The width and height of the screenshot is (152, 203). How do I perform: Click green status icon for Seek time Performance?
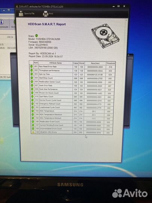click(x=32, y=89)
